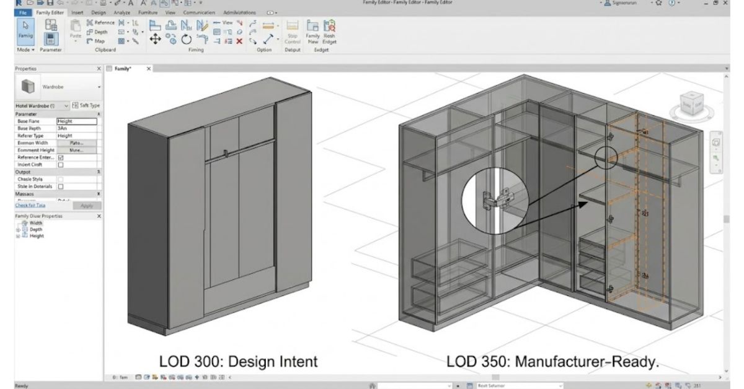Select the Analyze ribbon tab
Screen dimensions: 744x389
tap(121, 12)
